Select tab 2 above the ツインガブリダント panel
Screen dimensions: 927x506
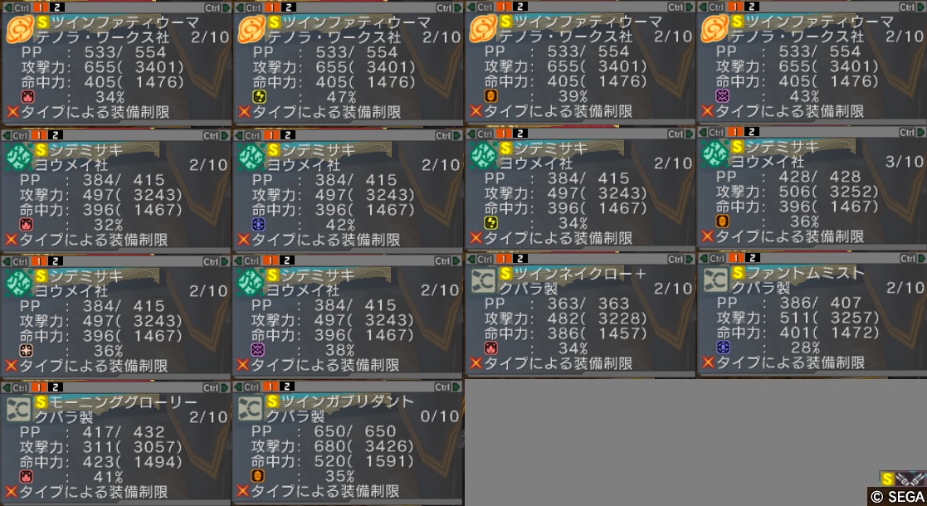[286, 387]
